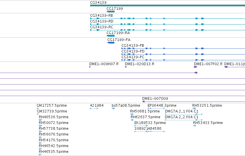
Task: Click the CG17199-RA transcript feature
Action: pos(111,36)
